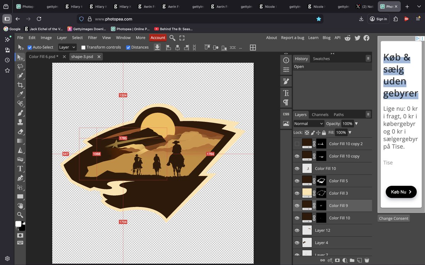
Task: Click the search magnifier in menu bar
Action: [x=172, y=38]
